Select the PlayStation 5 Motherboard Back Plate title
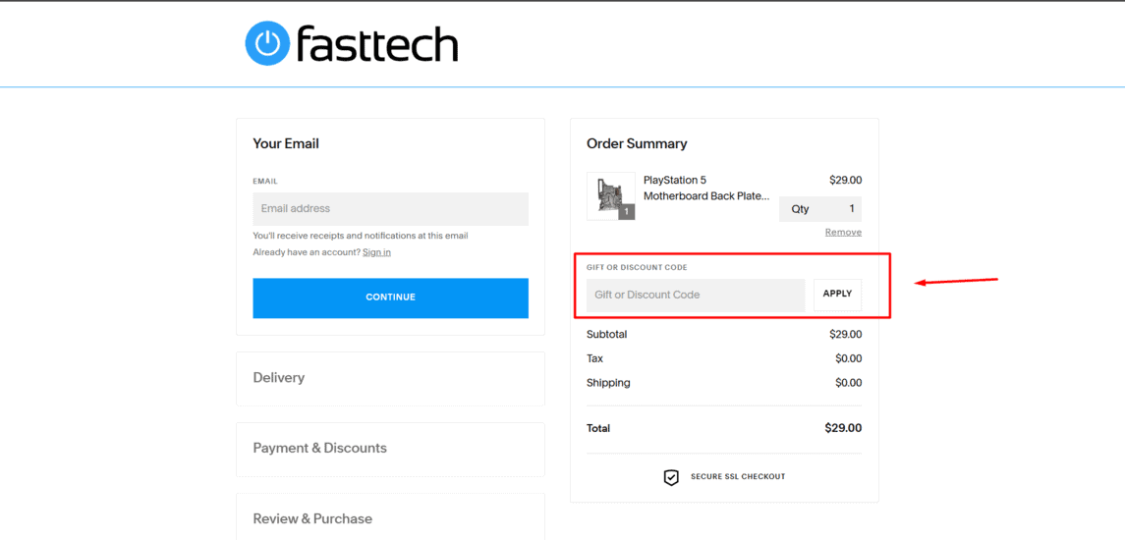Image resolution: width=1125 pixels, height=540 pixels. pyautogui.click(x=706, y=188)
